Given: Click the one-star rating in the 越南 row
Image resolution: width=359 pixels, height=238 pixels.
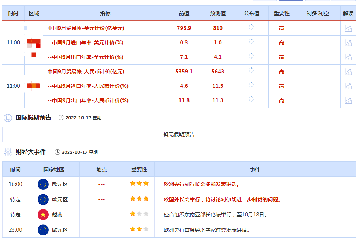Looking at the screenshot, I should tap(133, 214).
